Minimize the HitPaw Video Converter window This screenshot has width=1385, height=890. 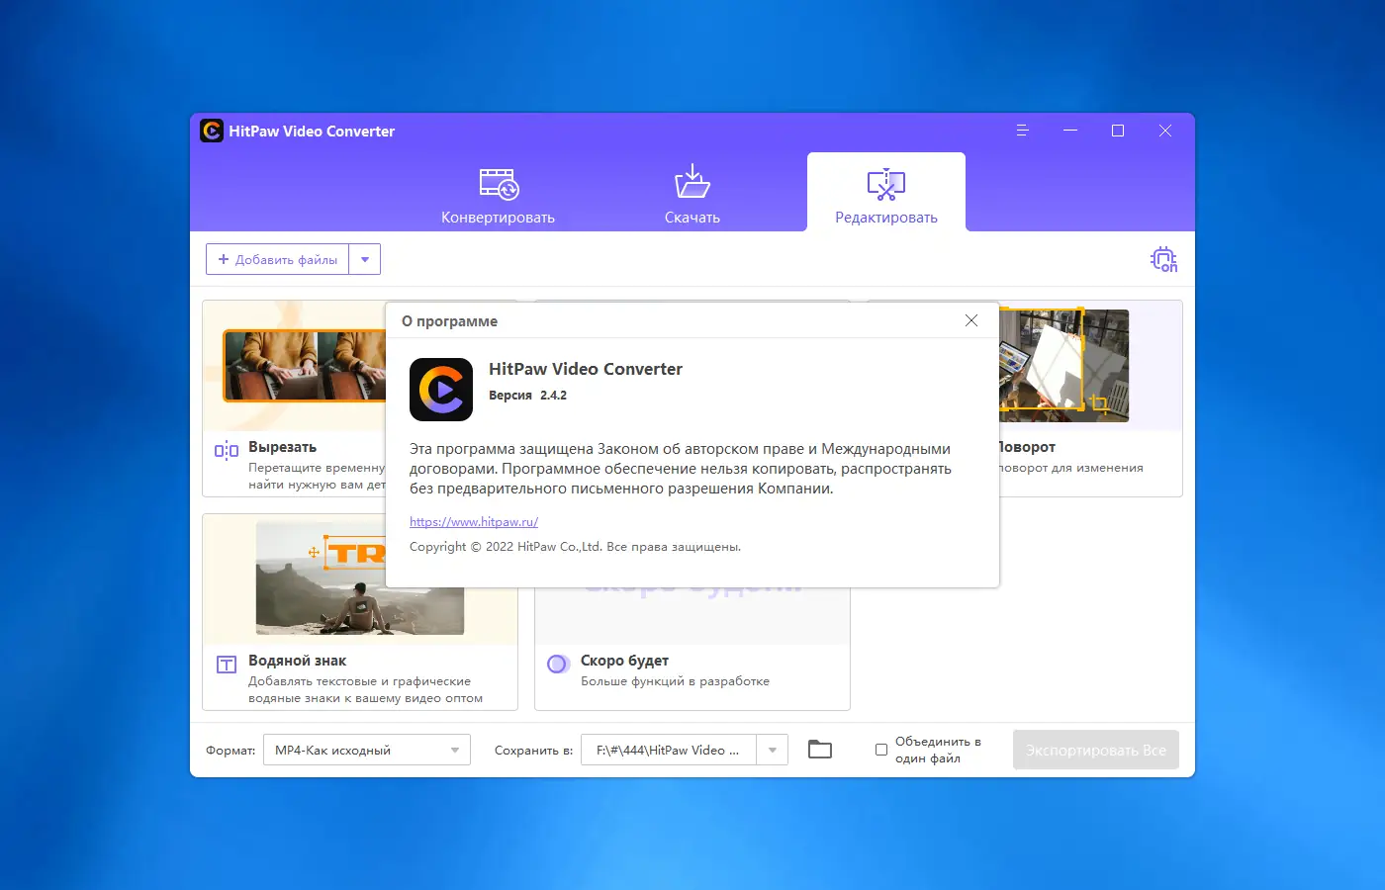tap(1070, 131)
